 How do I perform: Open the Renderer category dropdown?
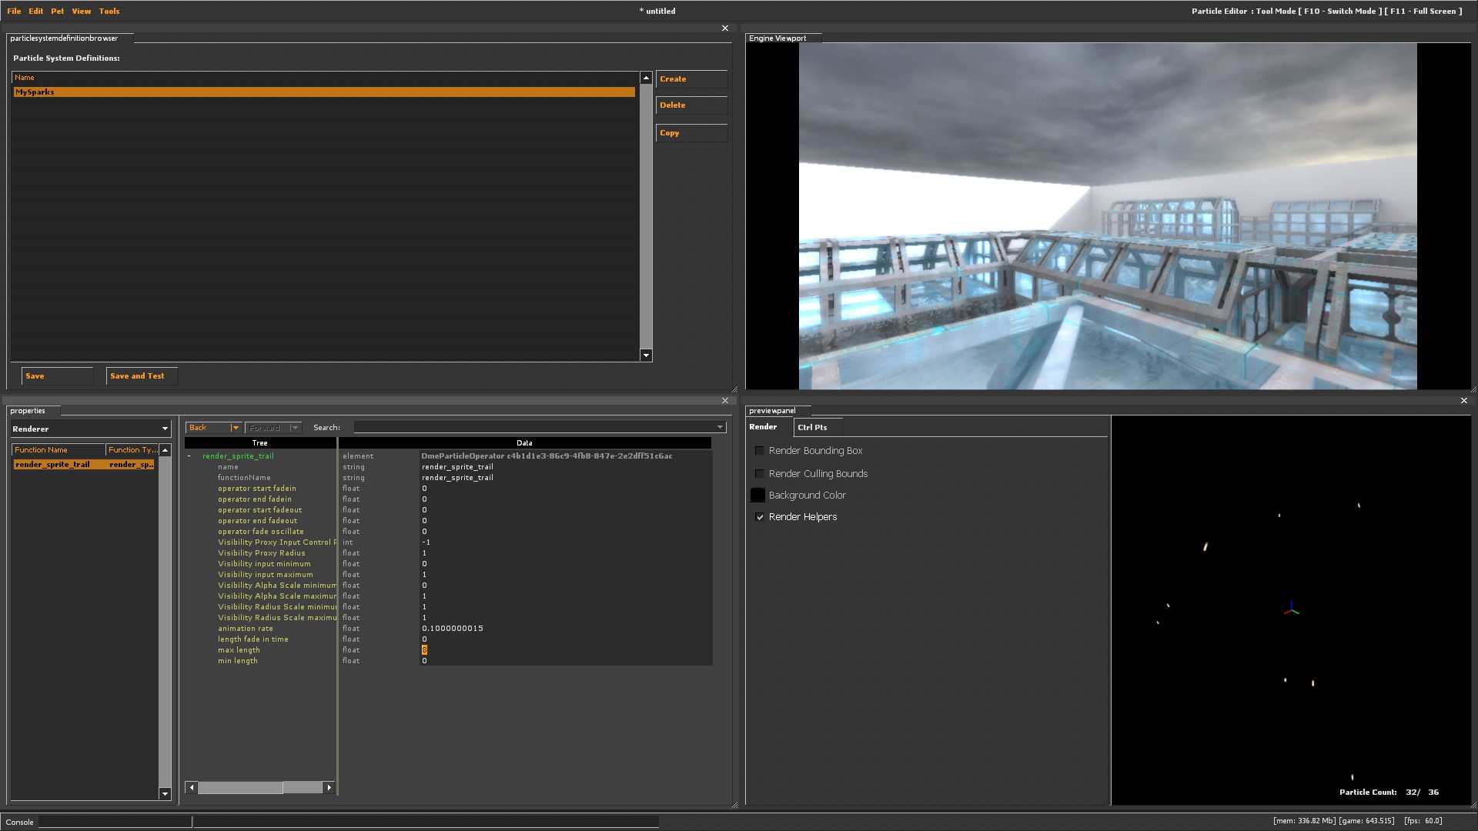point(165,429)
